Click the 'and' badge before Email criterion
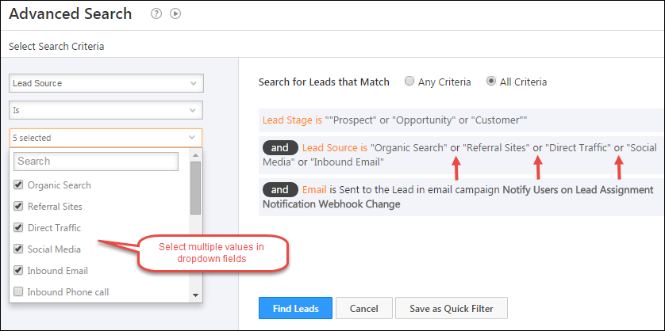Image resolution: width=665 pixels, height=331 pixels. tap(280, 189)
